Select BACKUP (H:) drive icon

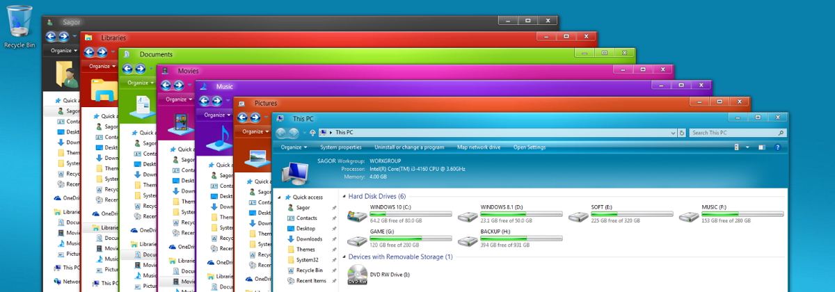[468, 241]
